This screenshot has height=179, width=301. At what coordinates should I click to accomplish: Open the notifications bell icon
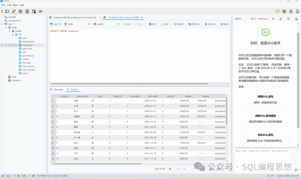tap(298, 11)
